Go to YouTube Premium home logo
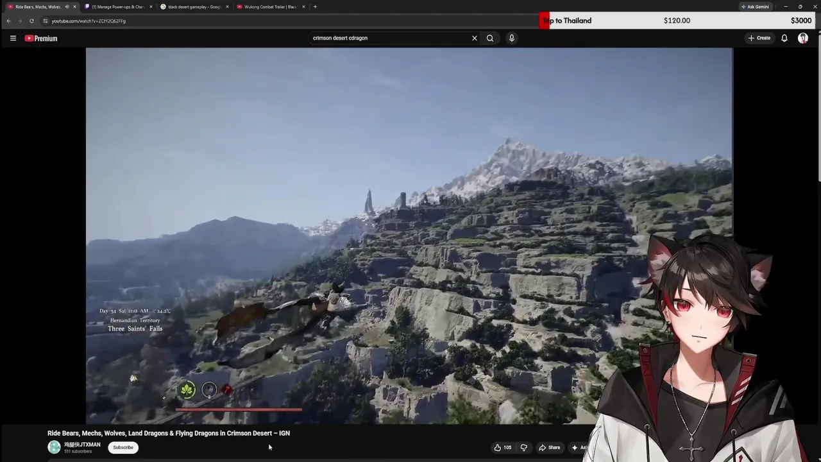 point(41,38)
